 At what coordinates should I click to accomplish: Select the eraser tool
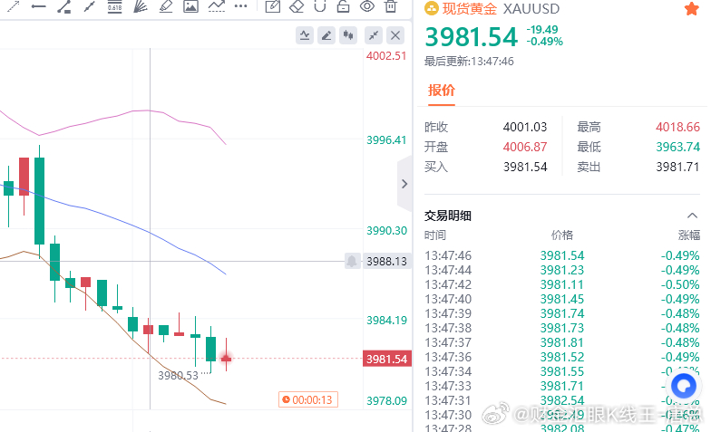[x=297, y=5]
